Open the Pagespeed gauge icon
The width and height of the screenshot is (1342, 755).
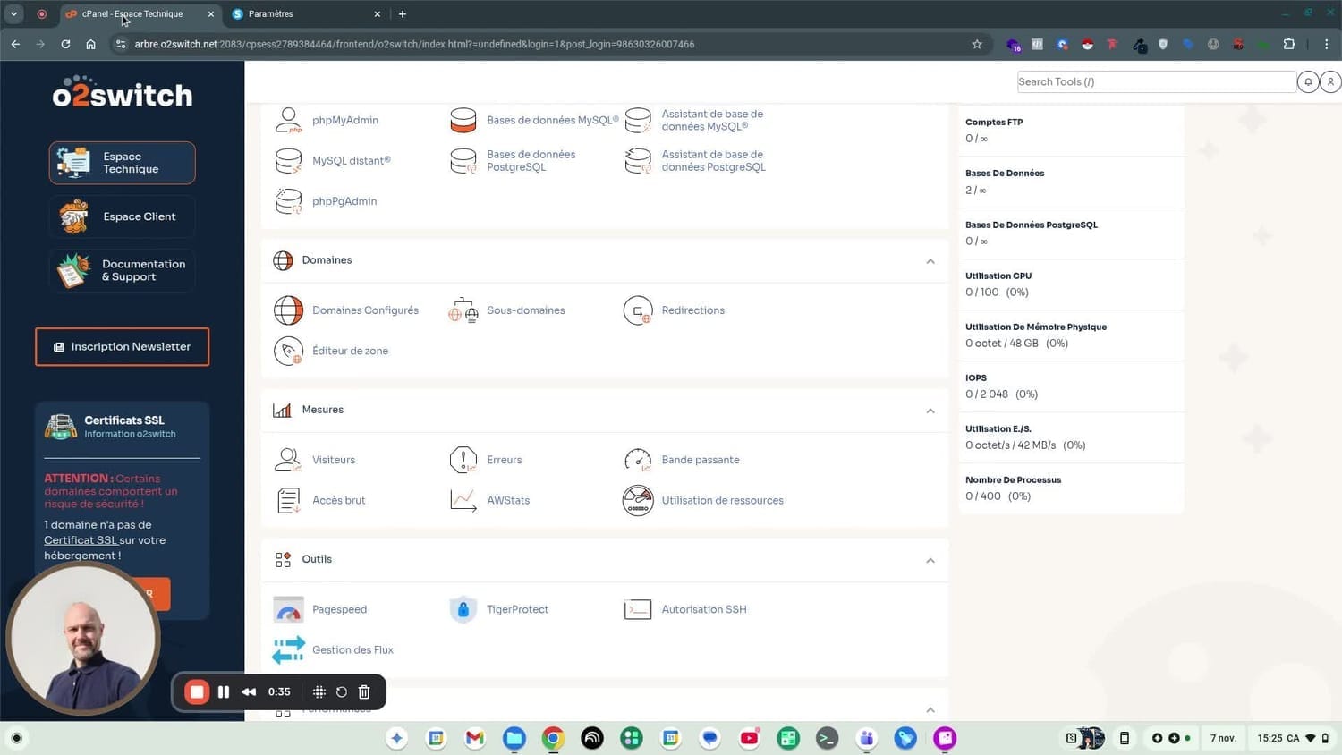click(288, 609)
